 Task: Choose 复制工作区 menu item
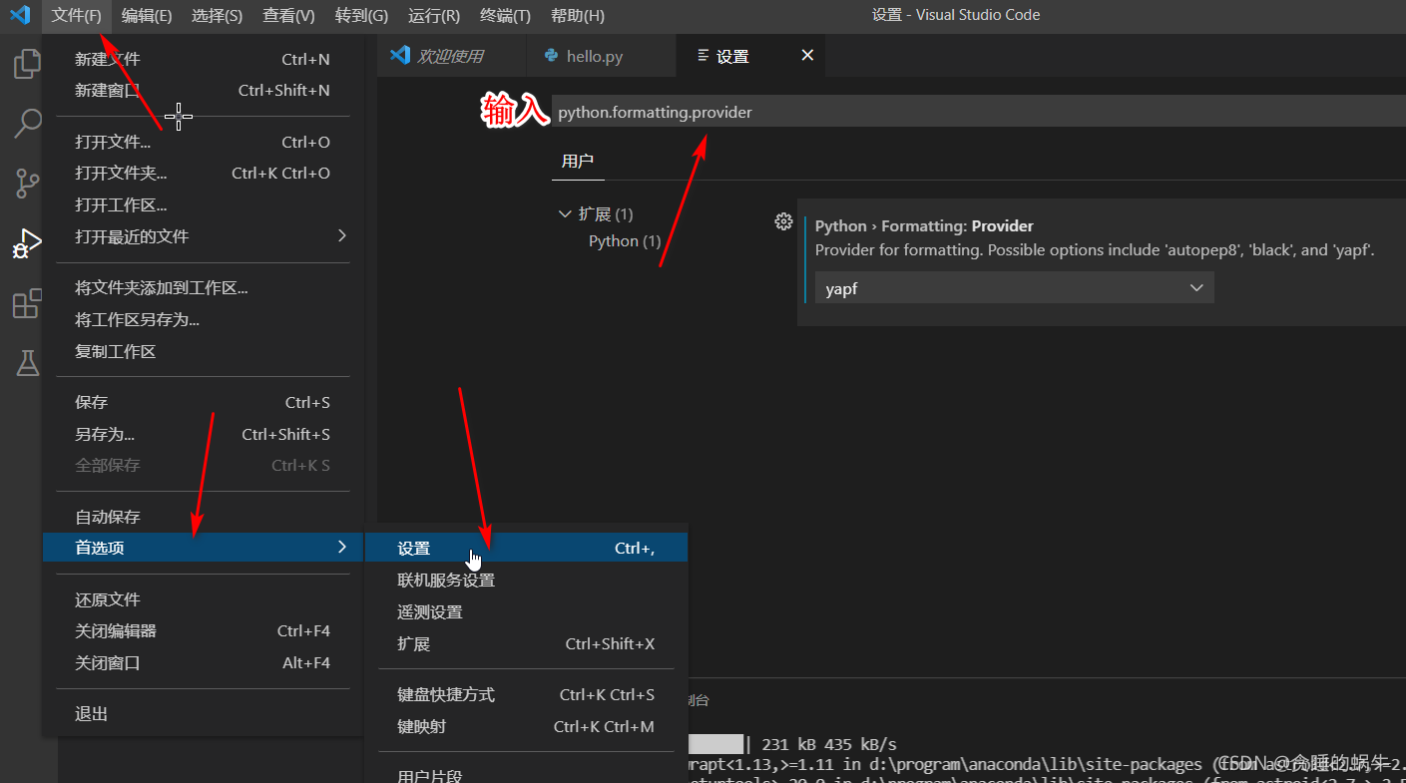pyautogui.click(x=203, y=351)
